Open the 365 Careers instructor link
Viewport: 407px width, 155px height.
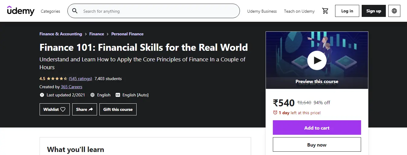(71, 87)
